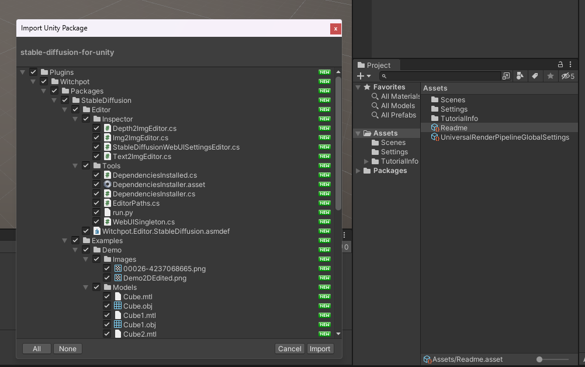Uncheck the Img2ImgEditor.cs checkbox
585x367 pixels.
click(x=96, y=138)
